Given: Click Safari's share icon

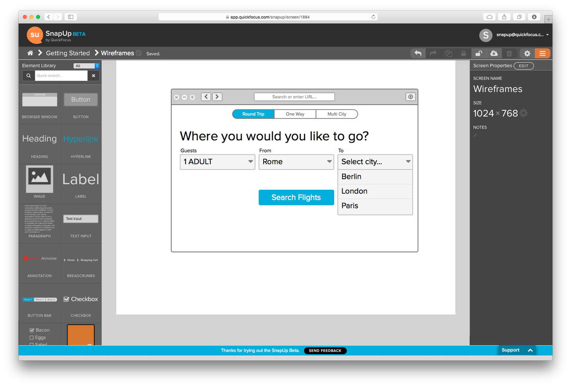Looking at the screenshot, I should pos(504,17).
